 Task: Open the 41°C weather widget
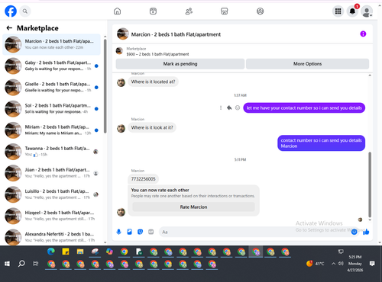click(316, 264)
